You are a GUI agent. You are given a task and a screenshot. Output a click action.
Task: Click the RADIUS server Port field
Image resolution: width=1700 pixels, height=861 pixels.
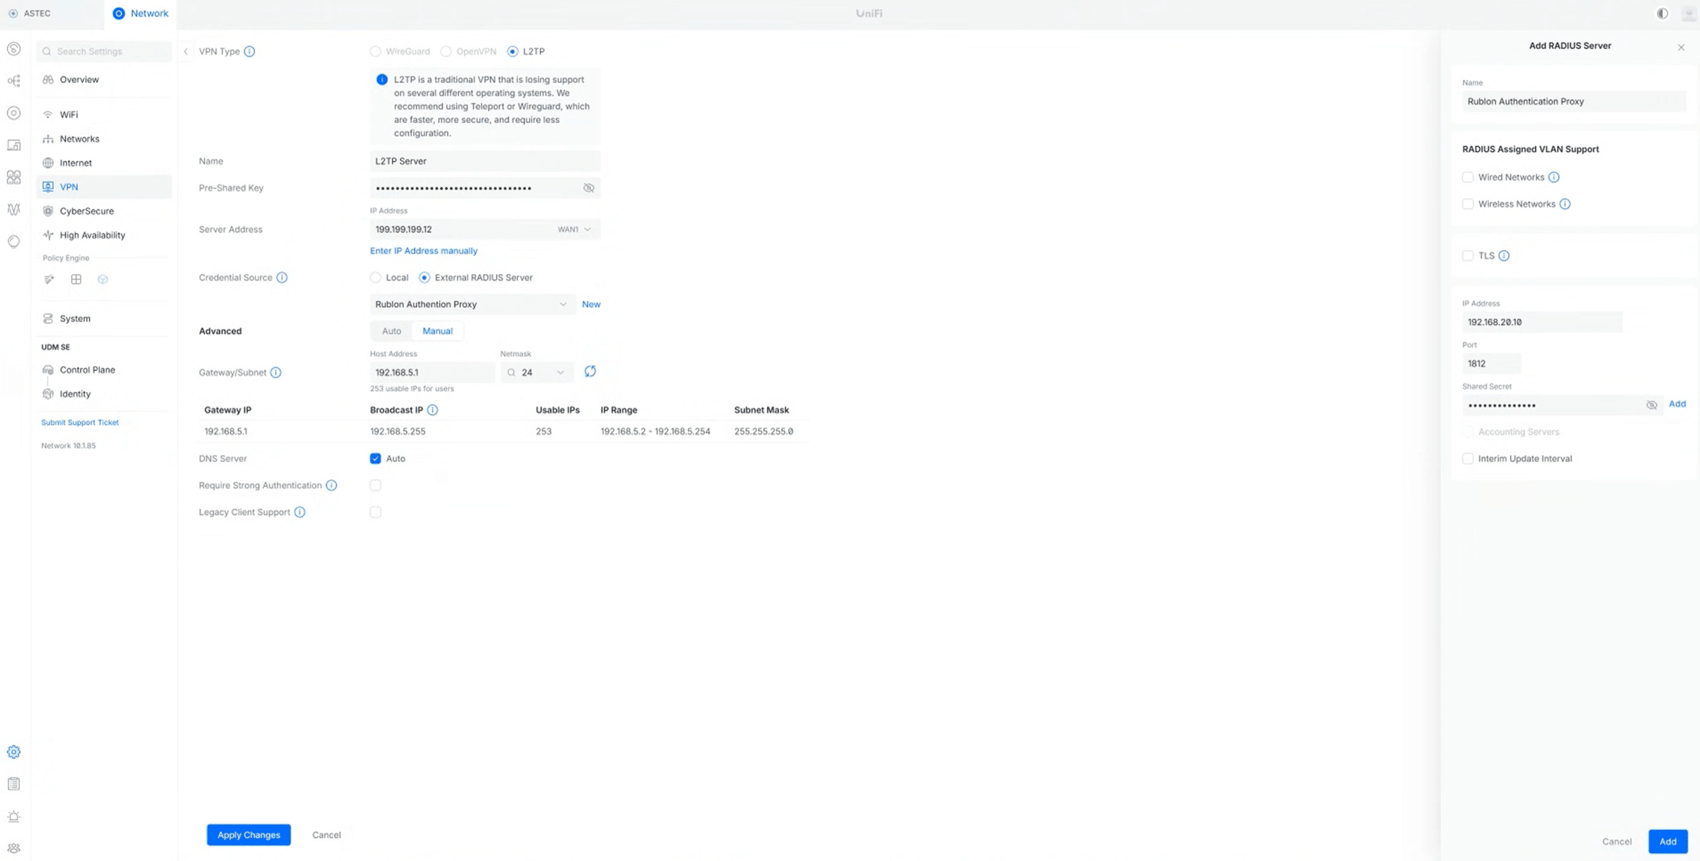pos(1491,363)
